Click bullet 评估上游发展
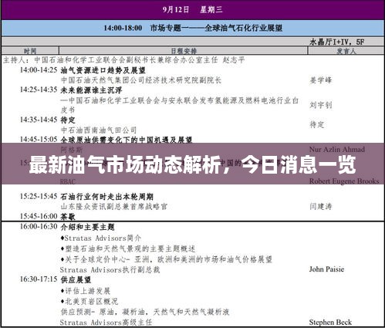The height and width of the screenshot is (328, 385). tap(86, 291)
